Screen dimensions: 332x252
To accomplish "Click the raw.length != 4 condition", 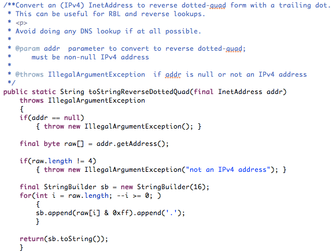I will tap(62, 161).
